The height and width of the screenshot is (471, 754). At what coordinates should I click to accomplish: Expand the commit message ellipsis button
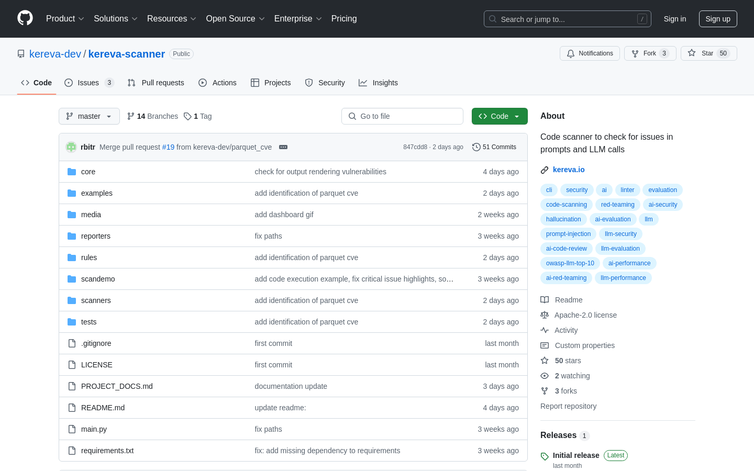[283, 147]
